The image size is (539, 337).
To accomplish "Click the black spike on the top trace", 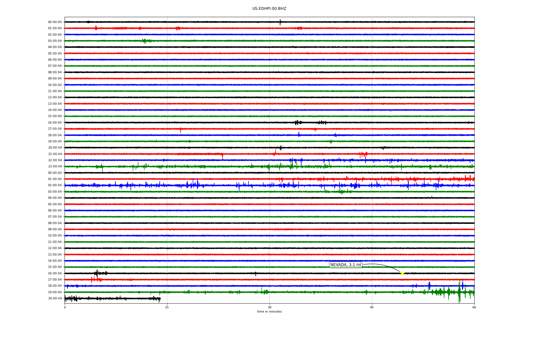I will 280,22.
